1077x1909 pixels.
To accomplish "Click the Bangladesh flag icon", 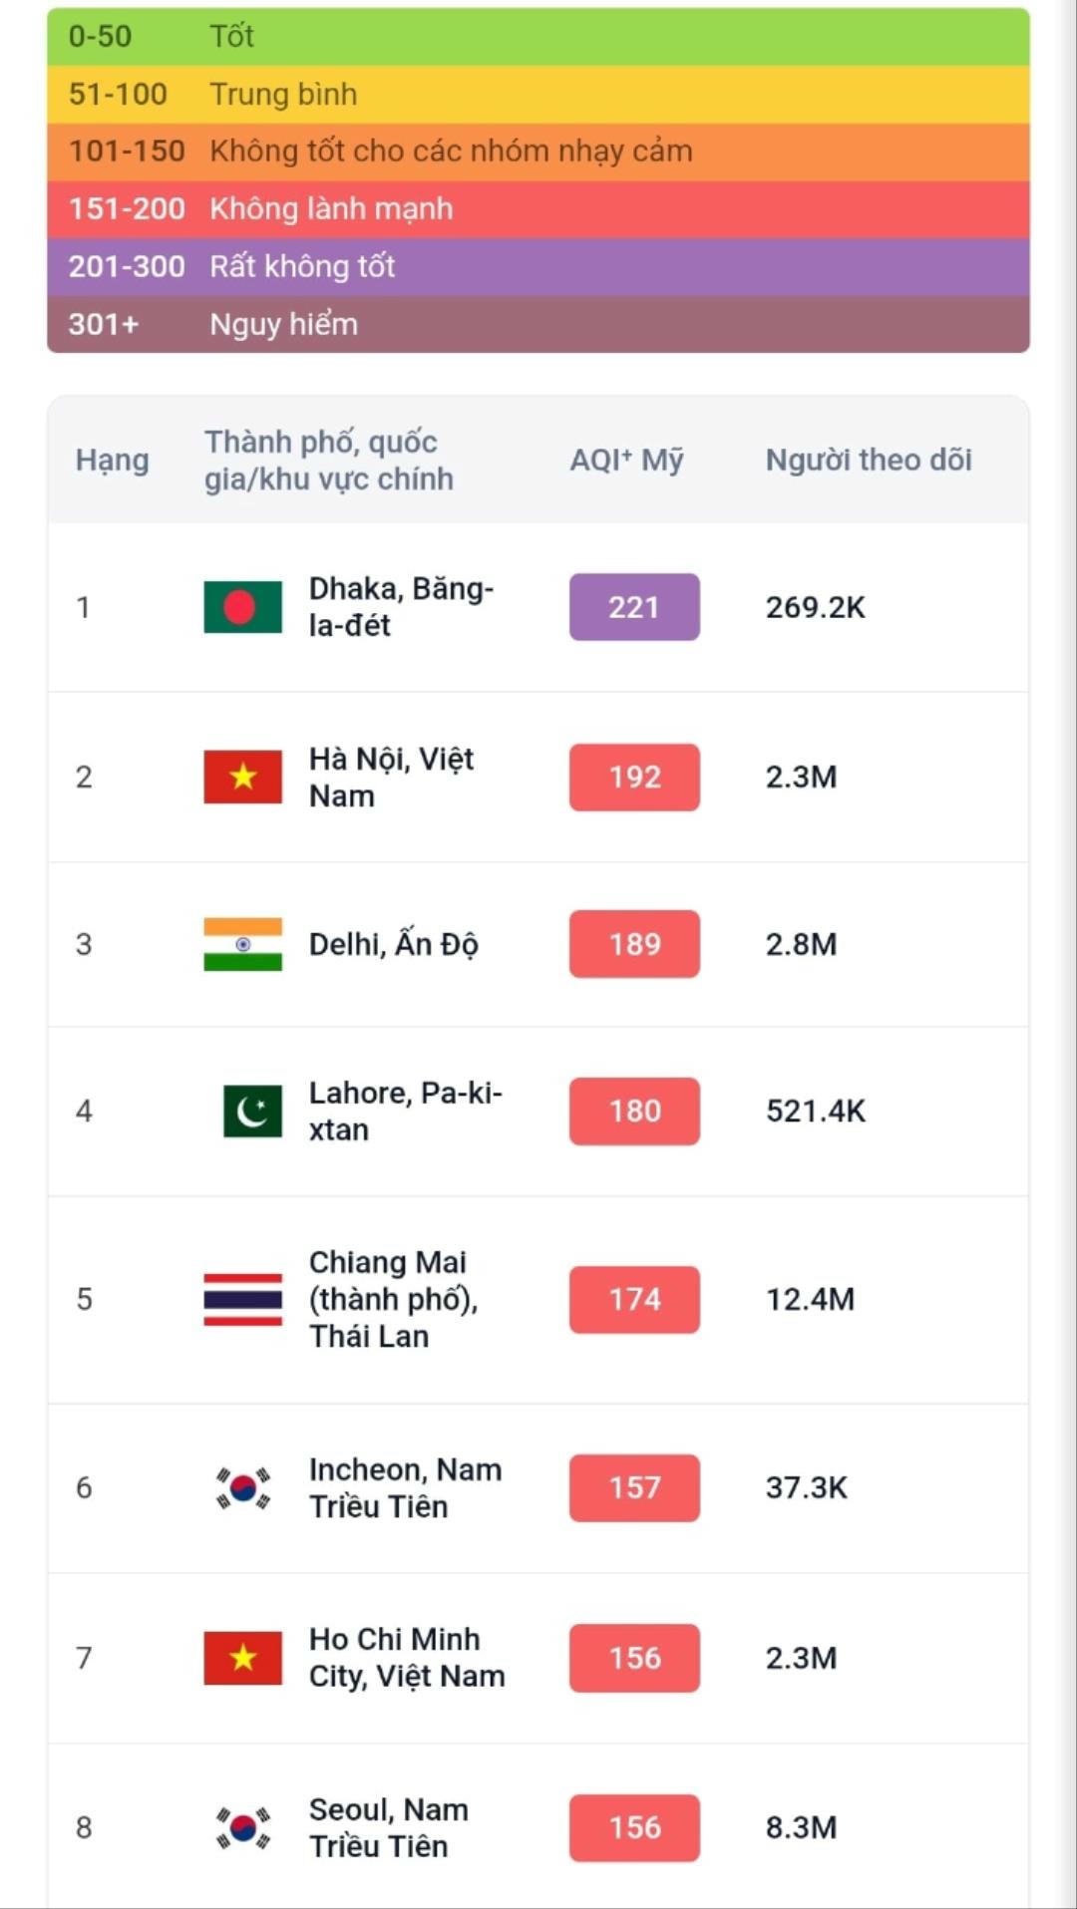I will click(242, 607).
